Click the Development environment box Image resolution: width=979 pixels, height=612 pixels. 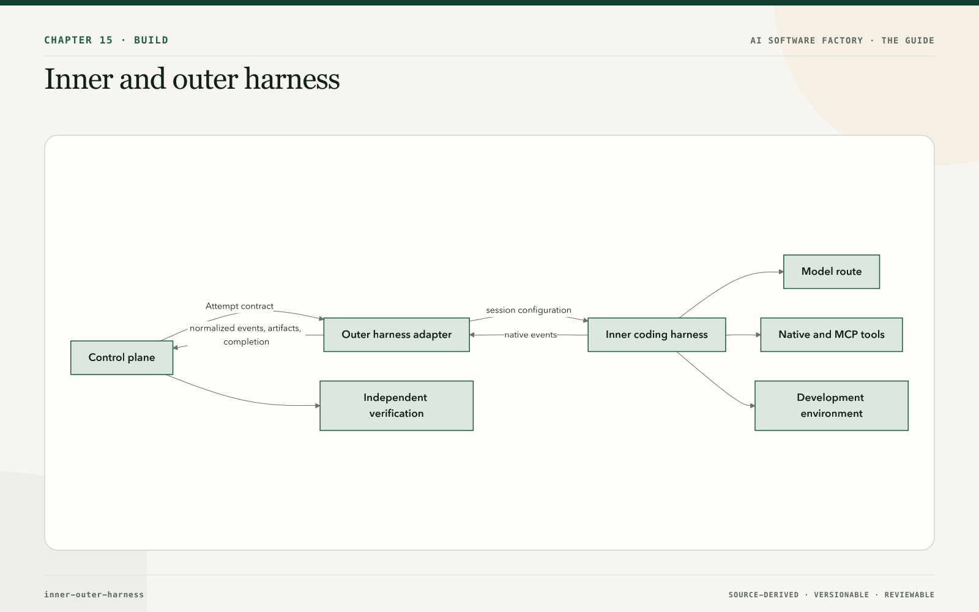pyautogui.click(x=832, y=406)
